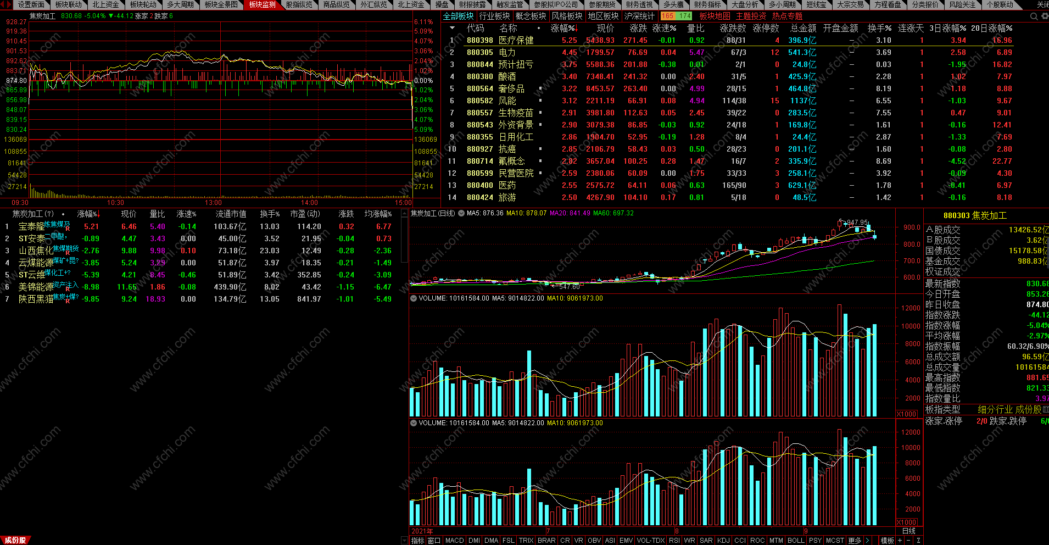This screenshot has width=1049, height=545.
Task: Open the 热点专题 link
Action: (787, 16)
